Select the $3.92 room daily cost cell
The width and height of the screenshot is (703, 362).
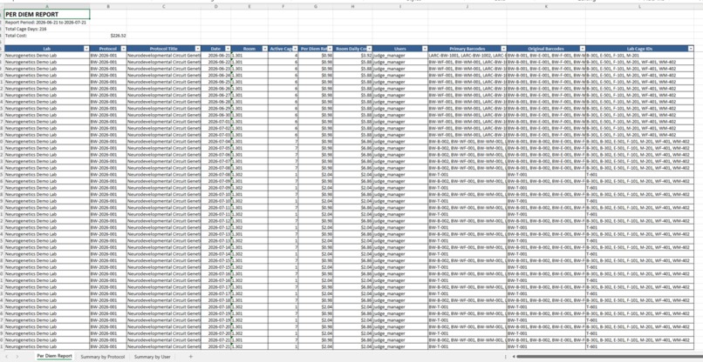[353, 55]
